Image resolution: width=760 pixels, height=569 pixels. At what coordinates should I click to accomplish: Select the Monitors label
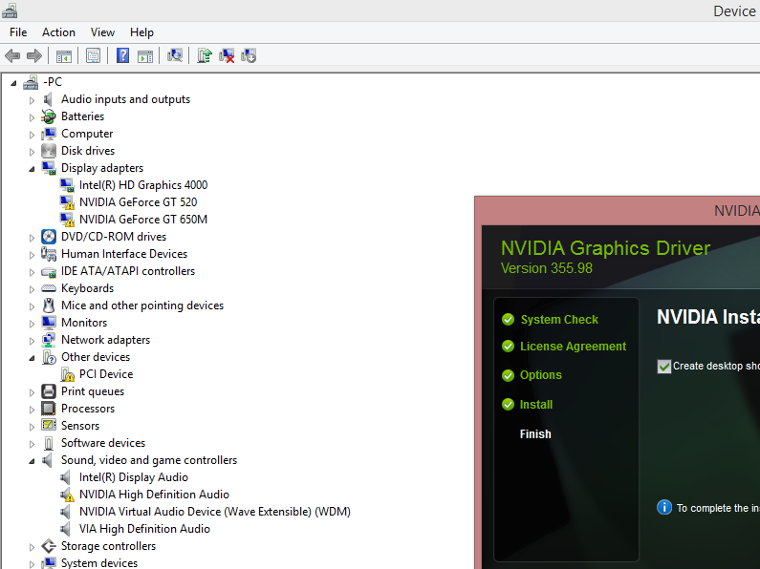[84, 323]
